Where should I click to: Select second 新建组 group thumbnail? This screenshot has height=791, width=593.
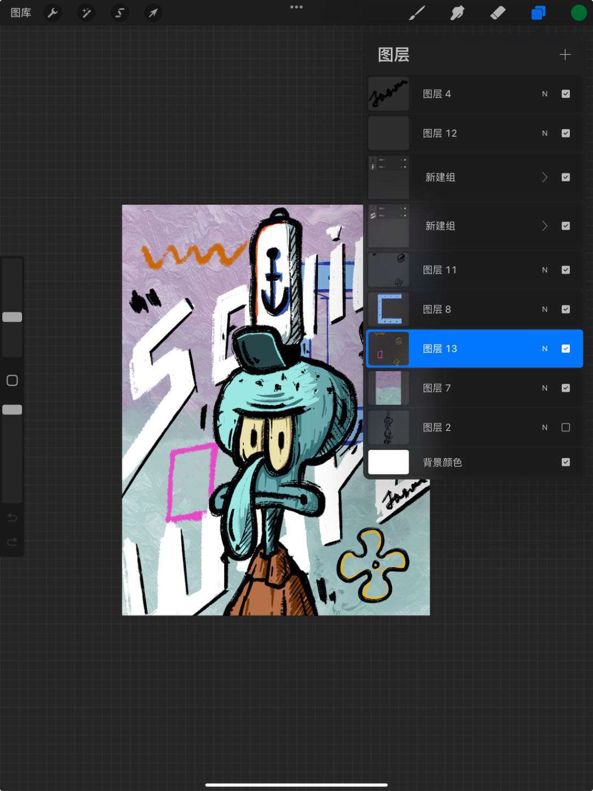389,226
